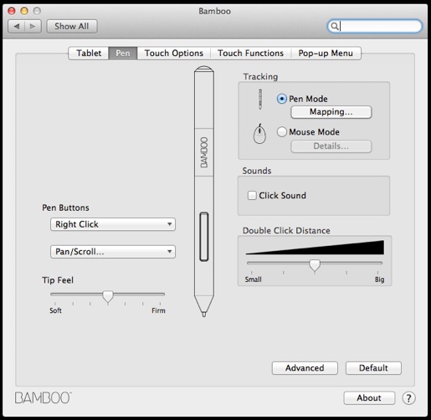Open the Advanced settings button
This screenshot has height=420, width=431.
(305, 368)
